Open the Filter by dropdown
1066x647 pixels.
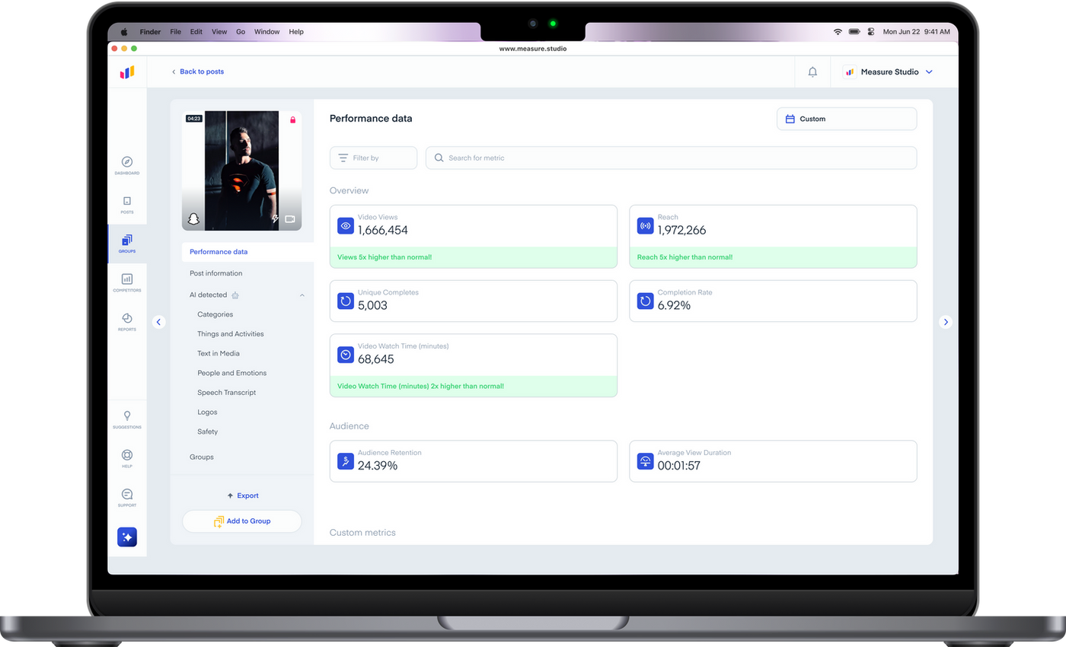[373, 158]
